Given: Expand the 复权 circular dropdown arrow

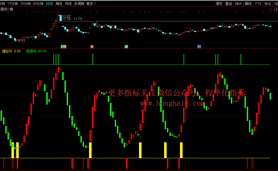Looking at the screenshot, I should click(11, 9).
